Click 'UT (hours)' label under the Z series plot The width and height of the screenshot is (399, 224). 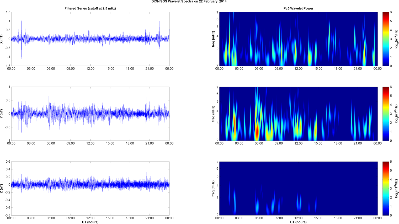(90, 222)
